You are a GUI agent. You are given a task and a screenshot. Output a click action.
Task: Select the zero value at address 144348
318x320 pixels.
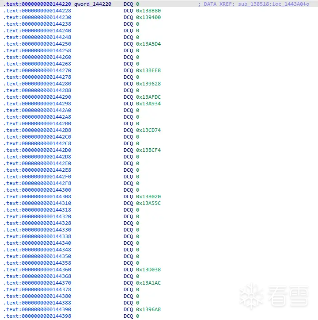pos(138,250)
